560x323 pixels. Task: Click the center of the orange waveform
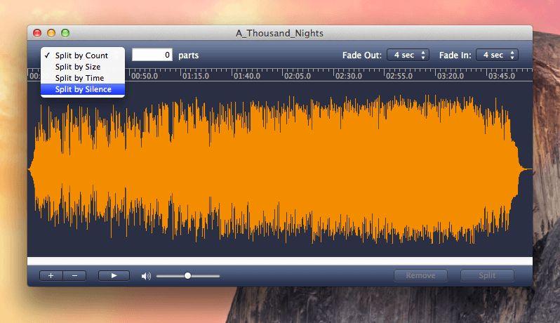point(279,169)
